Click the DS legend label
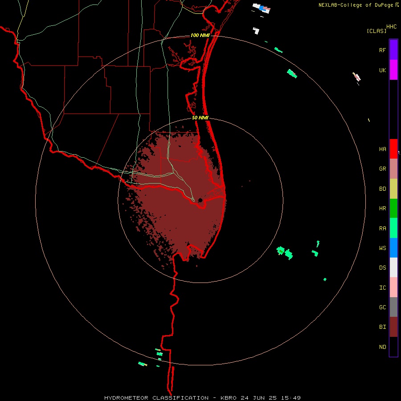 click(x=383, y=267)
